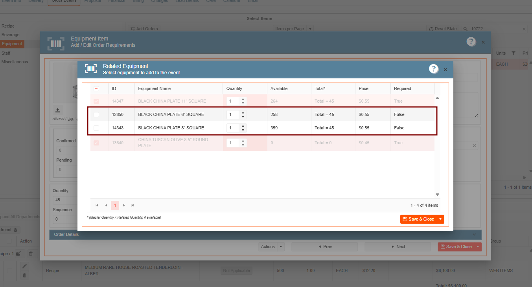Screen dimensions: 532x287
Task: Toggle the select-all checkbox in table header
Action: pos(96,89)
